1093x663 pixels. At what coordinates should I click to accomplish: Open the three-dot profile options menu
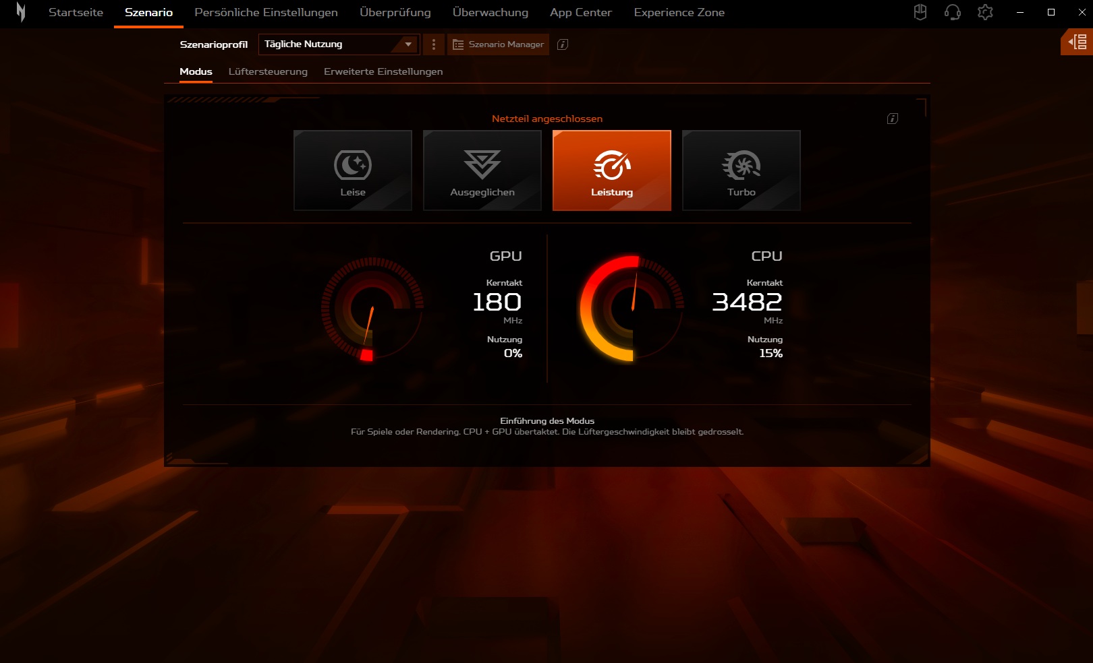coord(433,44)
